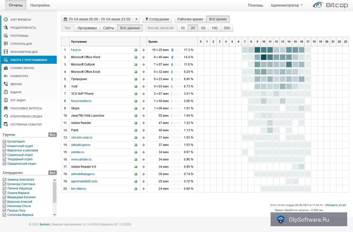Open the task log sidebar icon
Screen dimensions: 353x232
[6, 100]
